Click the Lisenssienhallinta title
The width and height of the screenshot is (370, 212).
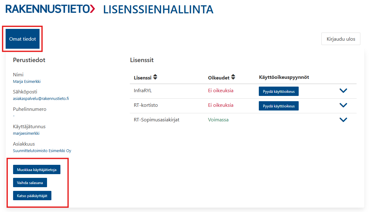click(x=158, y=10)
